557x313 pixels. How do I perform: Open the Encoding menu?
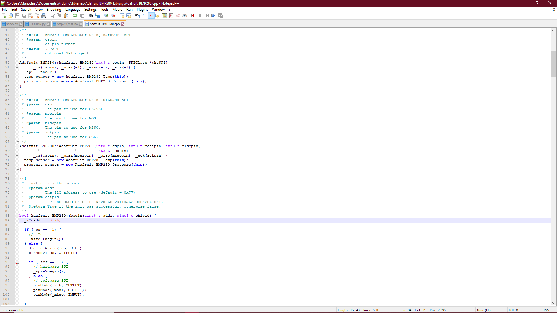click(54, 10)
